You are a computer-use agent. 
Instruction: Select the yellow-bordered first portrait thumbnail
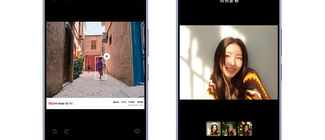(x=213, y=129)
